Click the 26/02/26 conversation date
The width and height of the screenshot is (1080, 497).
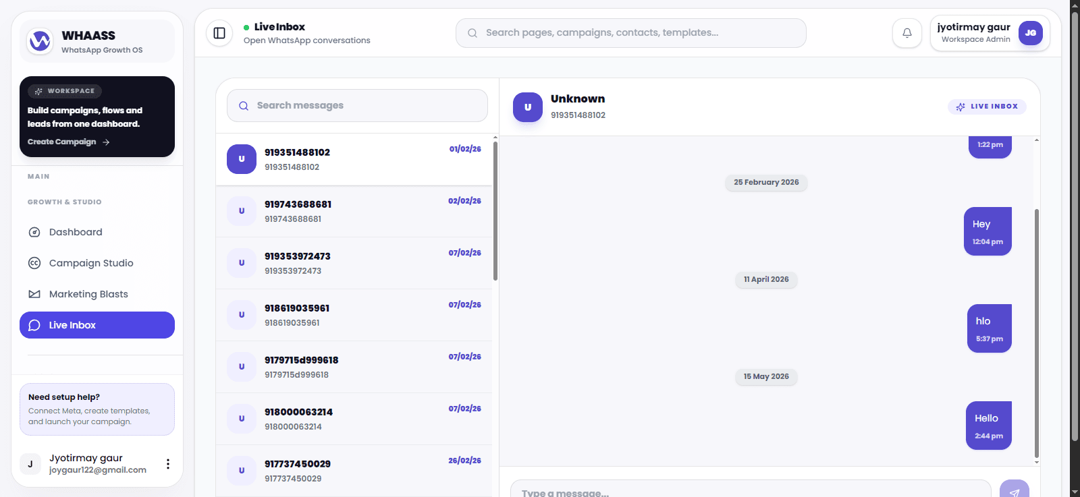point(464,461)
